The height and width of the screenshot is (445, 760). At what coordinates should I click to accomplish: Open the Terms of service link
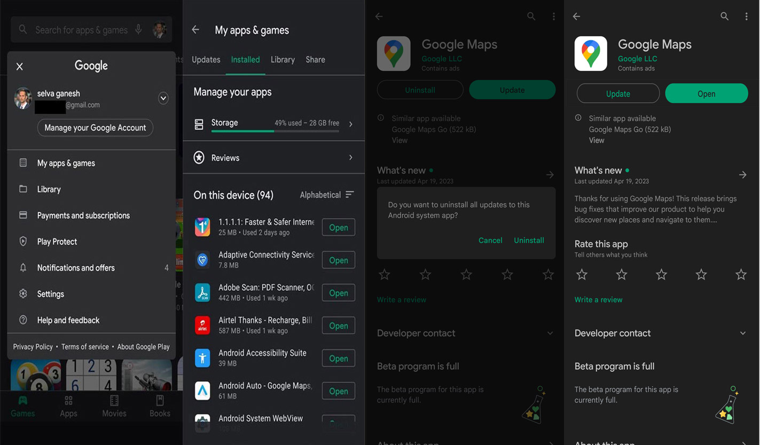pyautogui.click(x=85, y=347)
